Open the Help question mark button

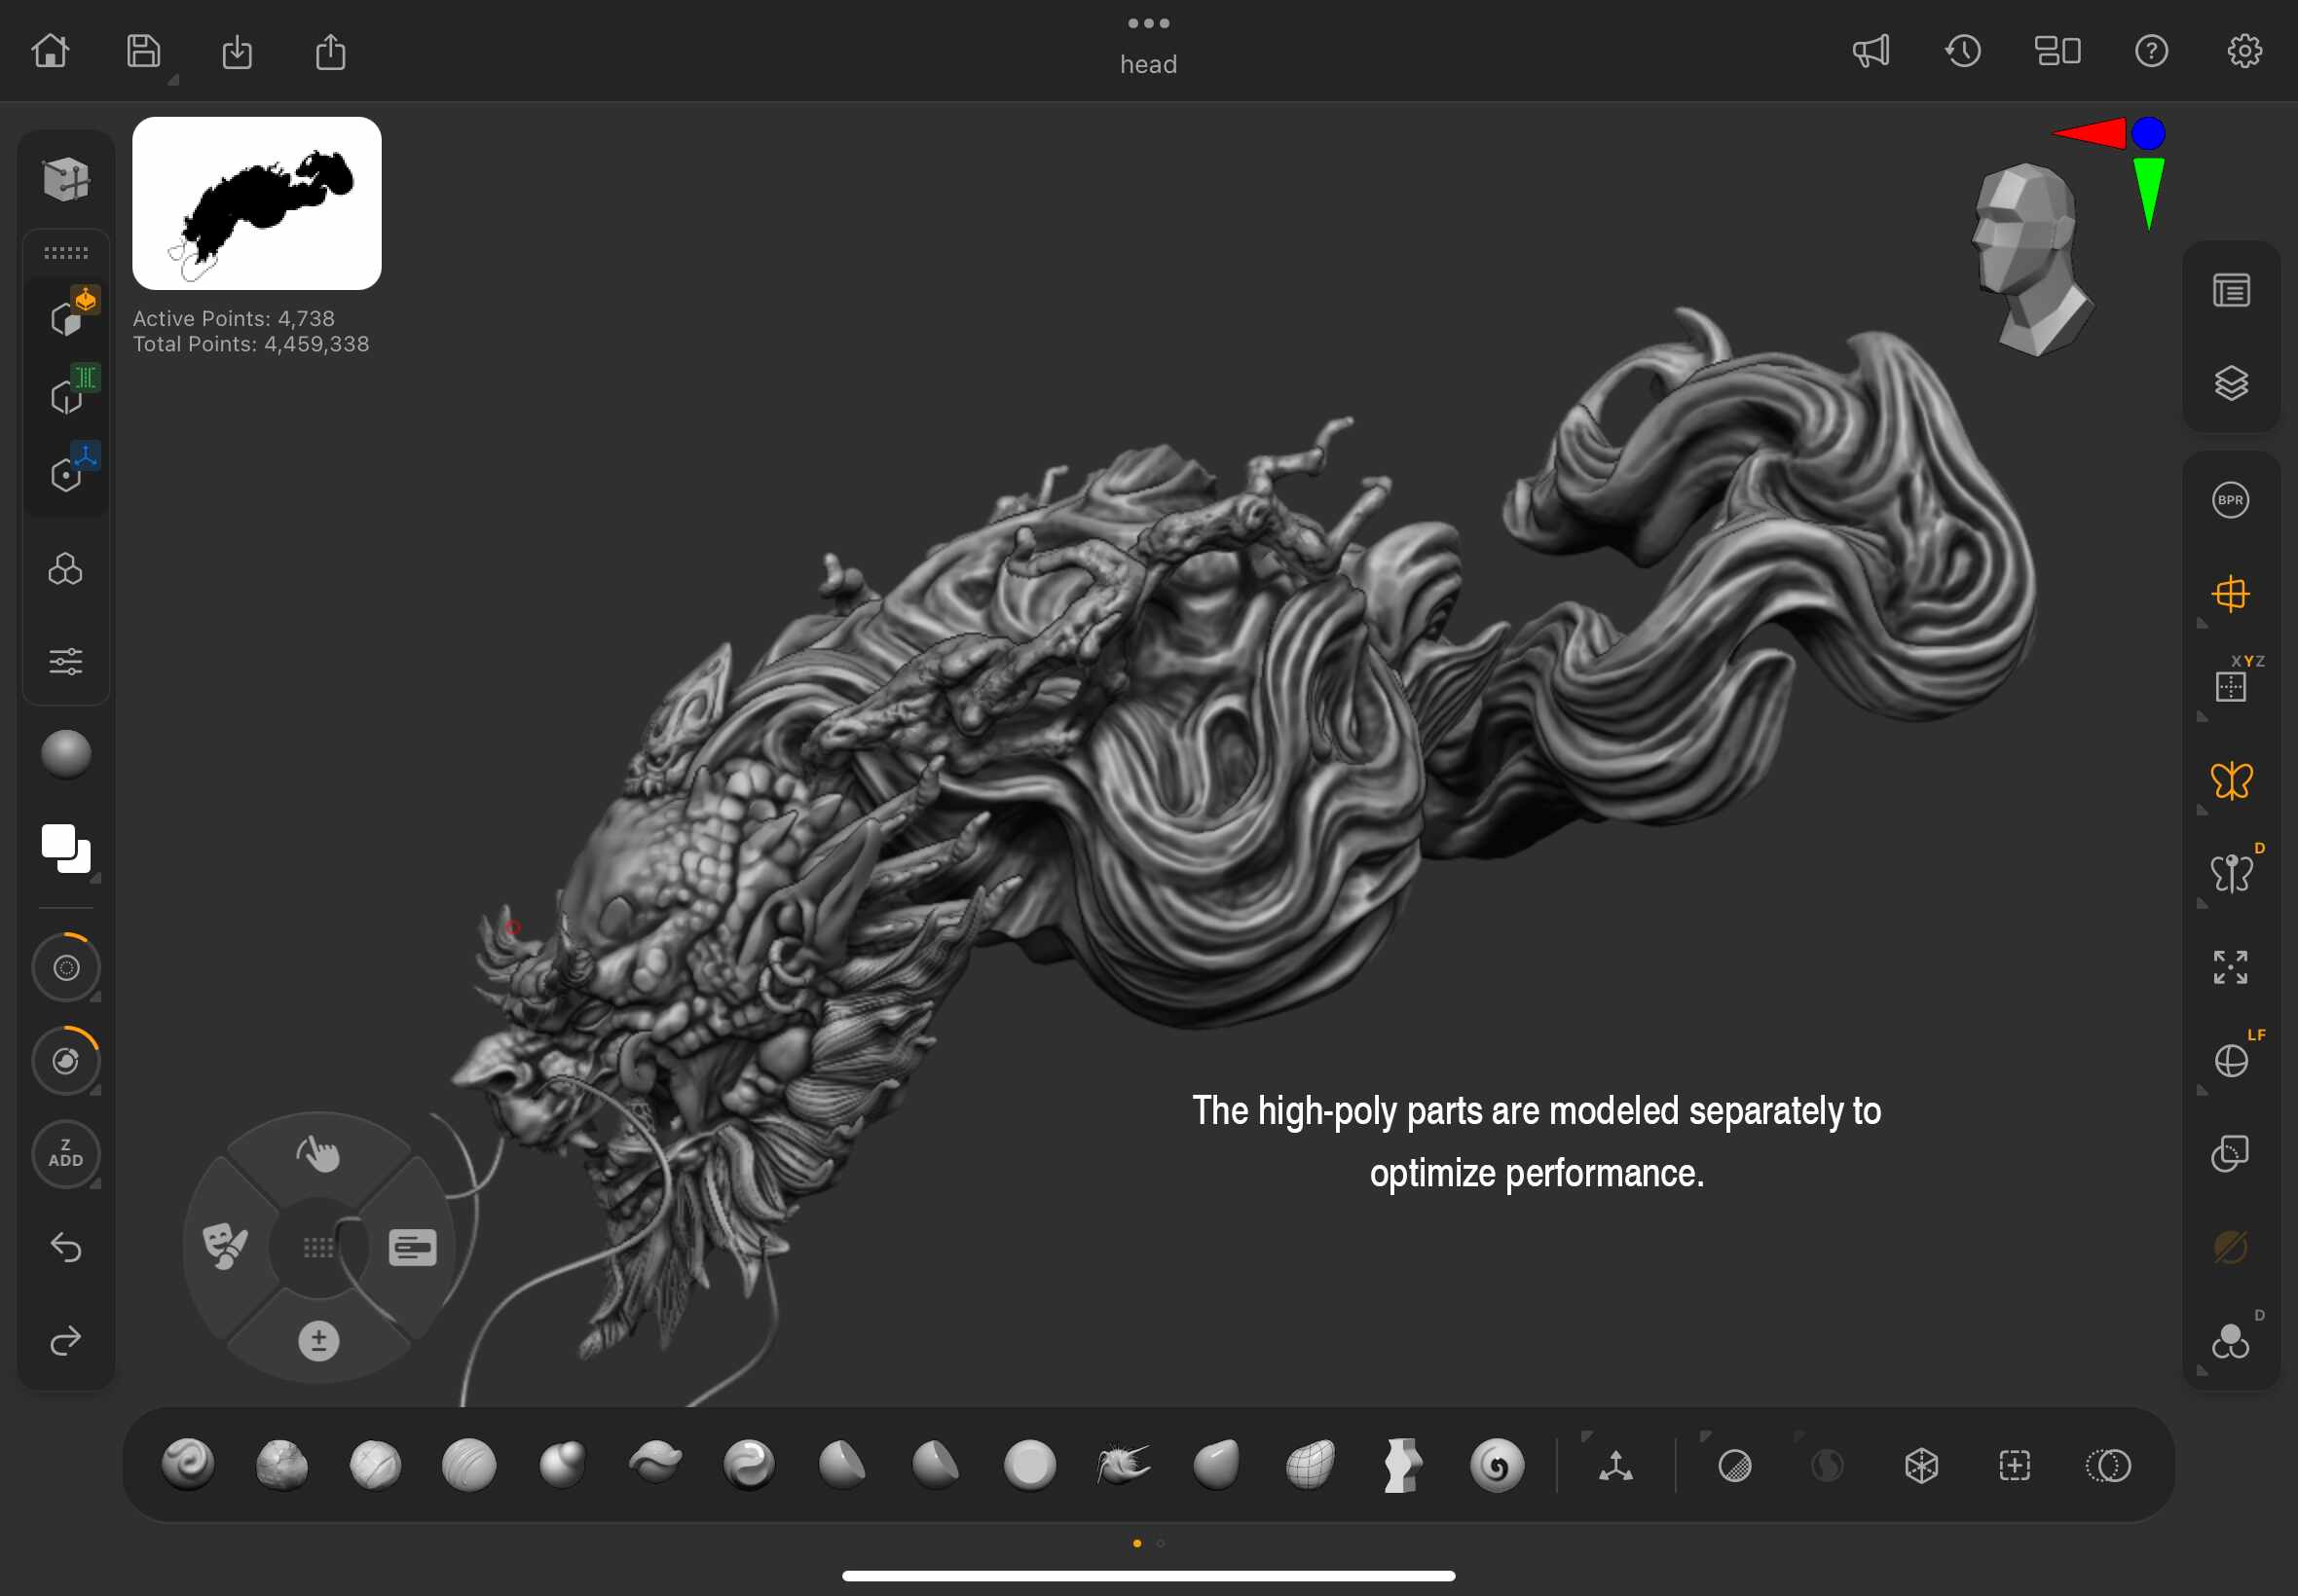[2151, 51]
